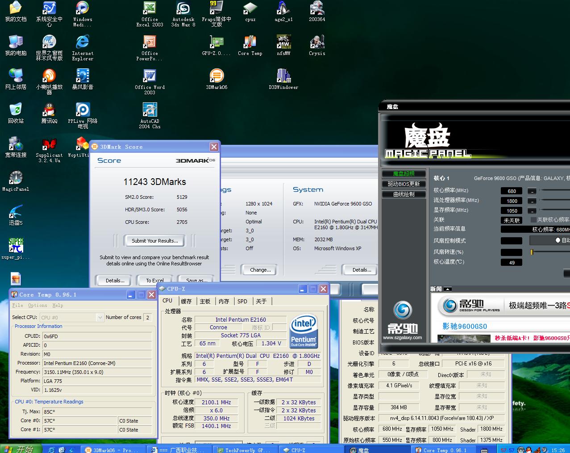
Task: Select the 自动 fan mode radio button
Action: (x=558, y=240)
